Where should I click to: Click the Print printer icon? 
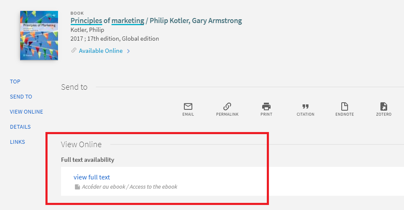(266, 106)
